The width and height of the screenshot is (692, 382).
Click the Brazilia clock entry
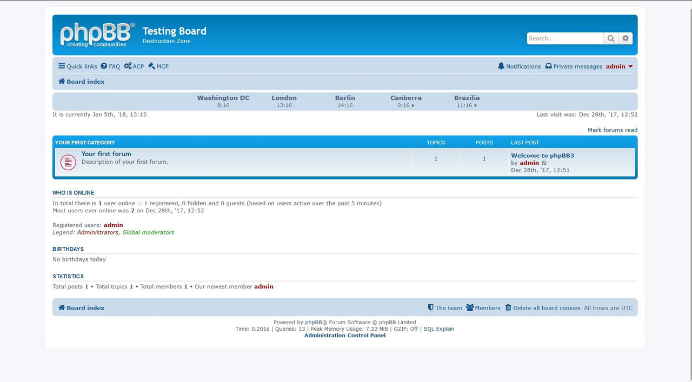click(467, 101)
